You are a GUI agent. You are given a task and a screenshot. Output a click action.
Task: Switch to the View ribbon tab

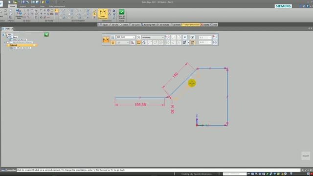[42, 6]
